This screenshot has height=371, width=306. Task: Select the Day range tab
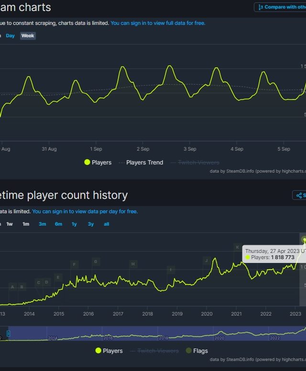point(10,36)
